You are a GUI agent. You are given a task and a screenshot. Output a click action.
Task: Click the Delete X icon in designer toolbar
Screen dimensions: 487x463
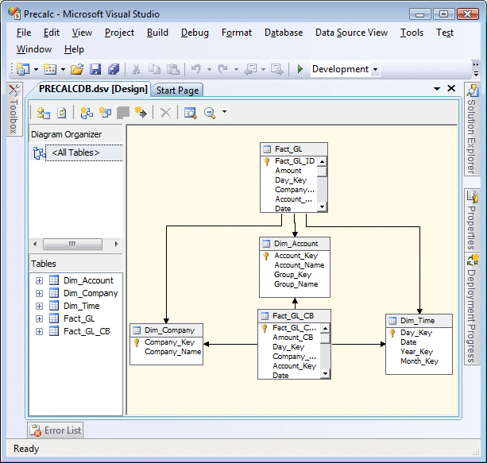click(165, 113)
